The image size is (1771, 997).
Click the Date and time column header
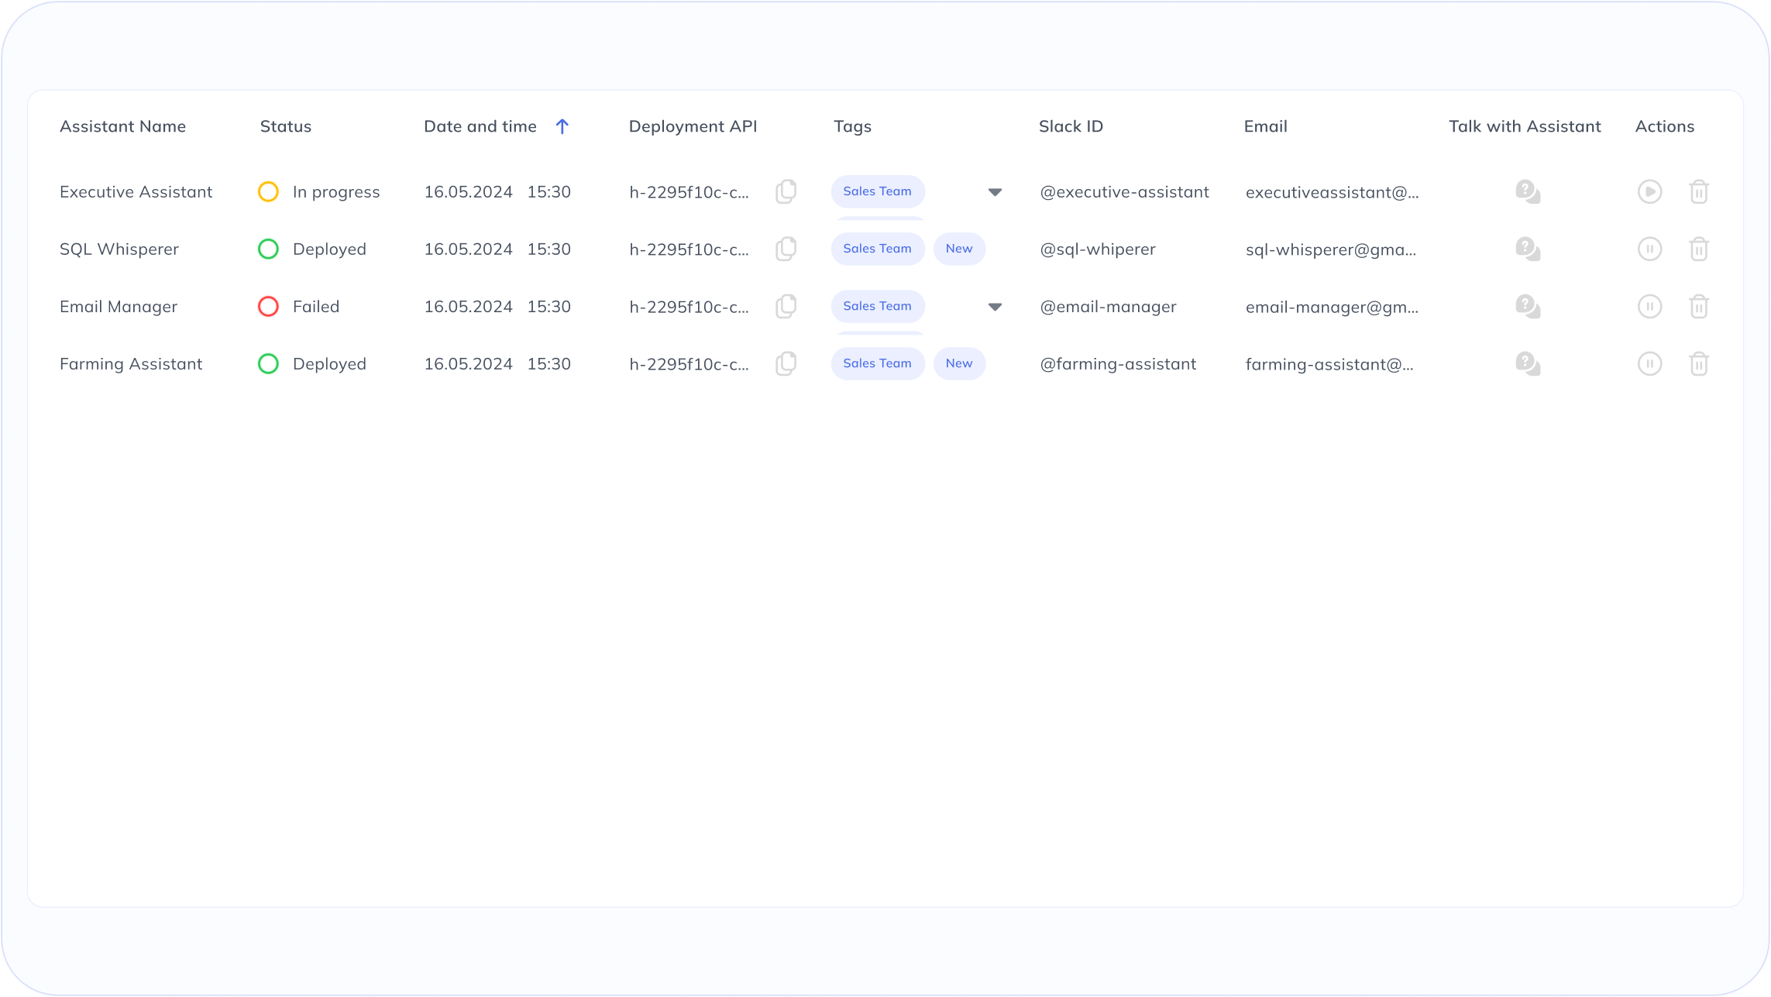click(480, 126)
